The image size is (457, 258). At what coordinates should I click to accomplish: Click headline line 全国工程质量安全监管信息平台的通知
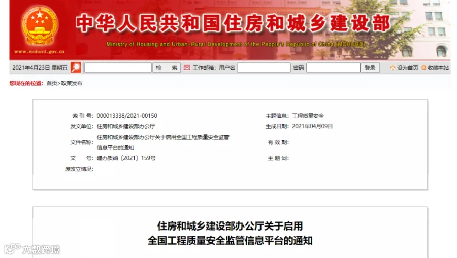pyautogui.click(x=230, y=241)
